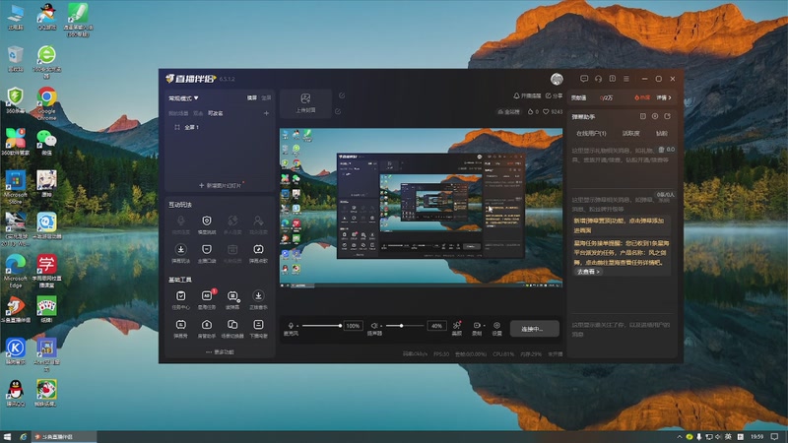The width and height of the screenshot is (788, 443).
Task: Open the 读弹幕 read-danmaku tool
Action: coord(232,300)
